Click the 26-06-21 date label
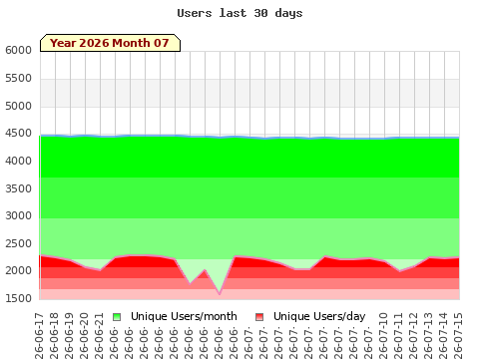Viewport: 479px width, 359px height. (x=99, y=336)
